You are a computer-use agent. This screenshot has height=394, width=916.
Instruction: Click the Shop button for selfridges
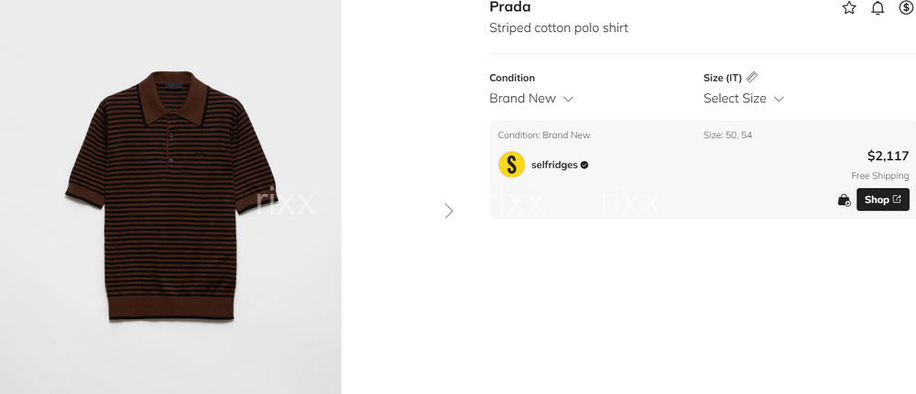pyautogui.click(x=882, y=199)
